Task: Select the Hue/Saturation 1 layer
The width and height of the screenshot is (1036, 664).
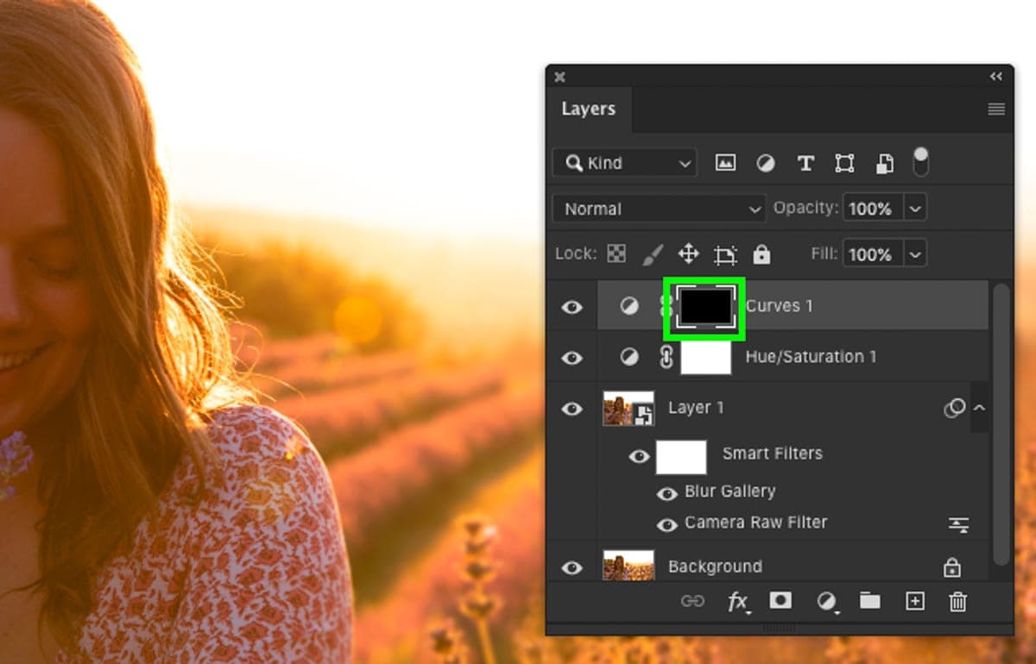Action: click(x=811, y=357)
